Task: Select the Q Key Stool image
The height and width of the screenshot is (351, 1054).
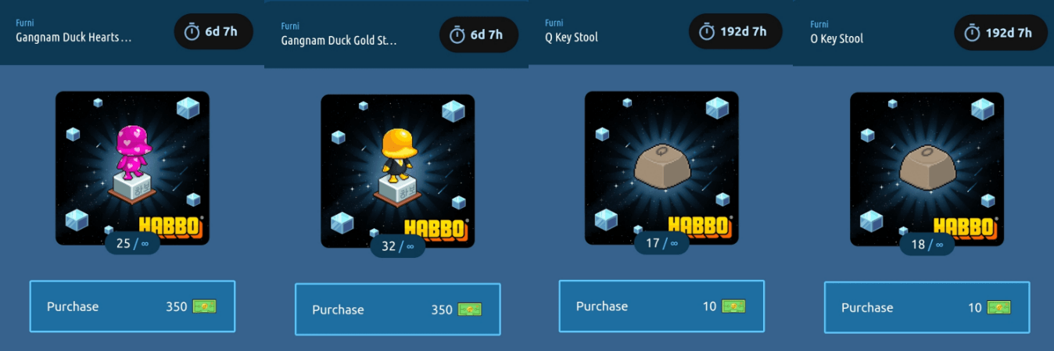Action: (x=661, y=168)
